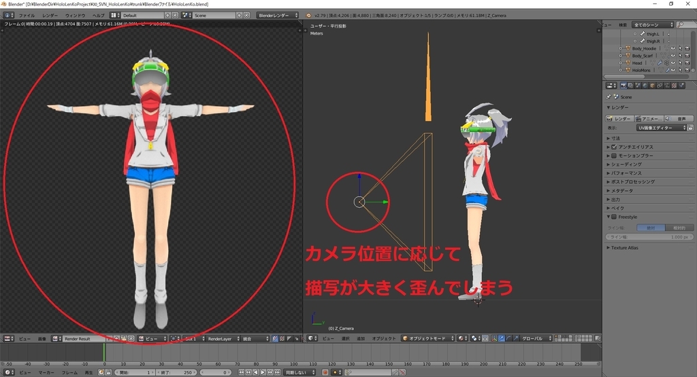Screen dimensions: 697x377
Task: Select 絶対 line thickness option
Action: pos(651,228)
